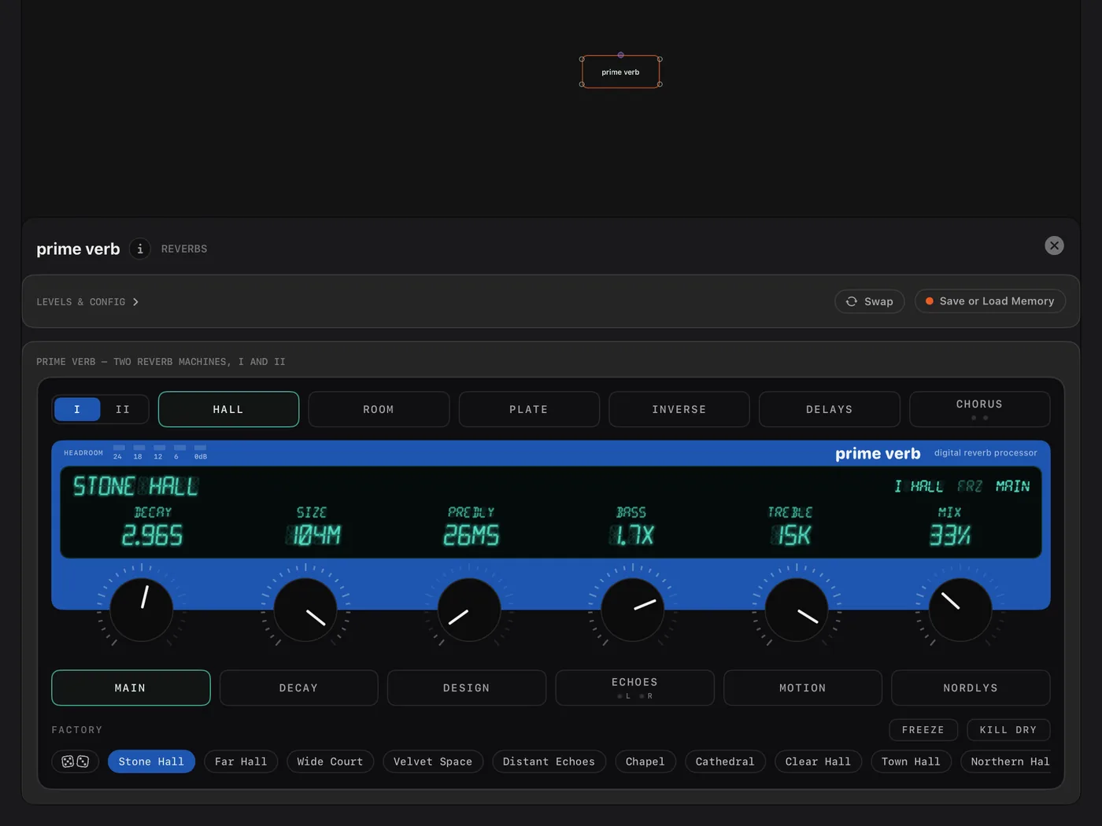1102x826 pixels.
Task: Click the predelay value 26MS
Action: tap(471, 536)
